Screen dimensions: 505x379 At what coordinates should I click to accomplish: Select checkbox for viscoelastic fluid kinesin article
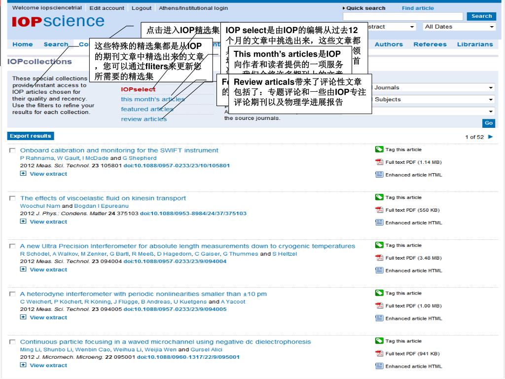(x=12, y=198)
